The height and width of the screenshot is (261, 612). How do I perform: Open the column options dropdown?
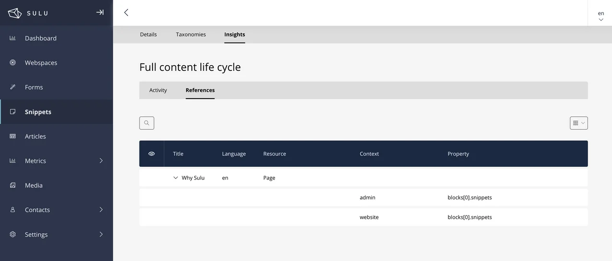[578, 123]
